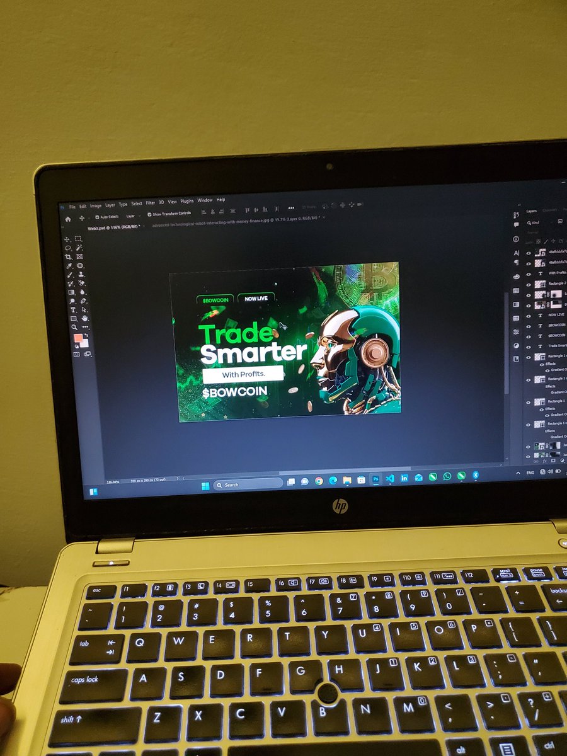Screen dimensions: 567x756
Task: Open Photoshop from the taskbar
Action: (375, 478)
